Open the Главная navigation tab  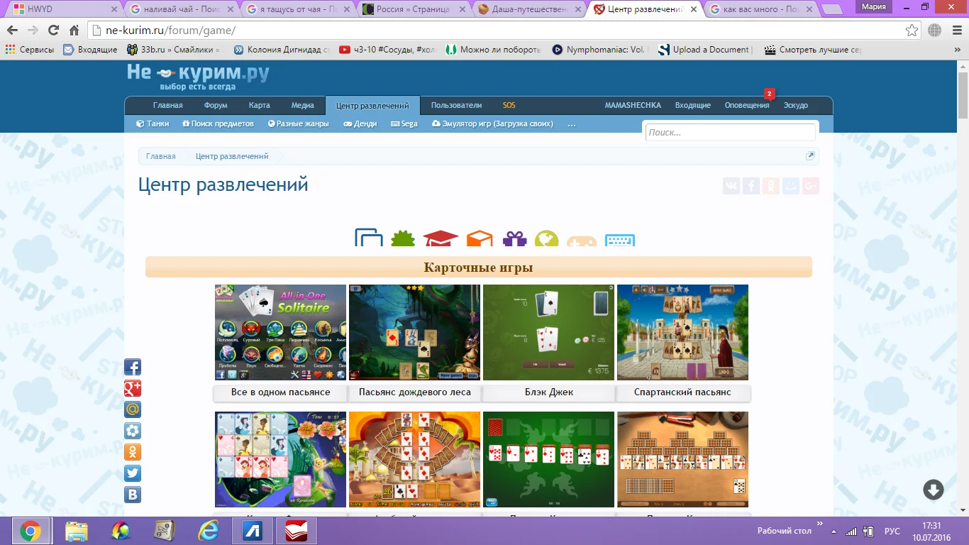168,105
